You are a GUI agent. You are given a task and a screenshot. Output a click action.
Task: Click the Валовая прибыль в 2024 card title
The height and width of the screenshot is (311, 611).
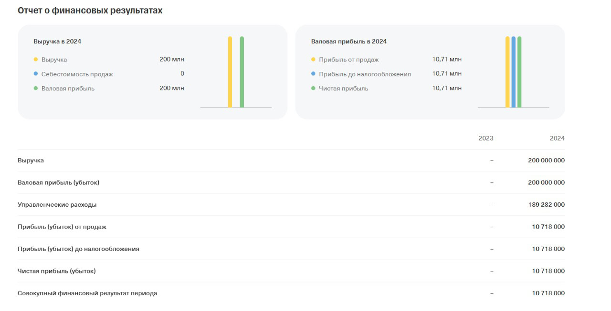coord(348,41)
